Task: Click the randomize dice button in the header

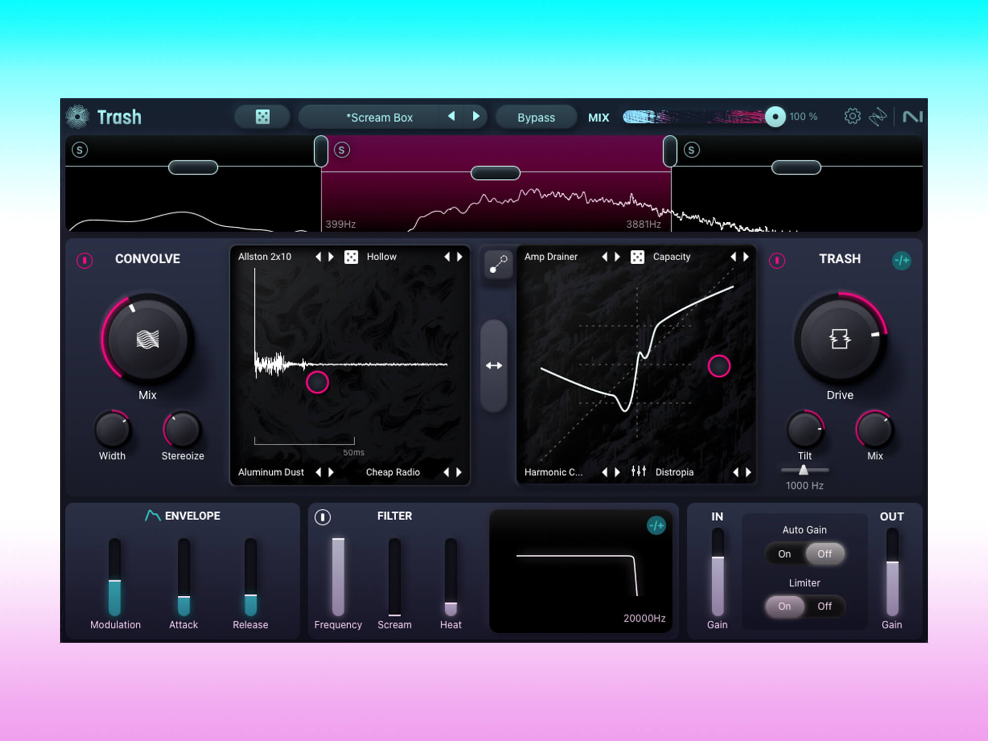Action: coord(262,117)
